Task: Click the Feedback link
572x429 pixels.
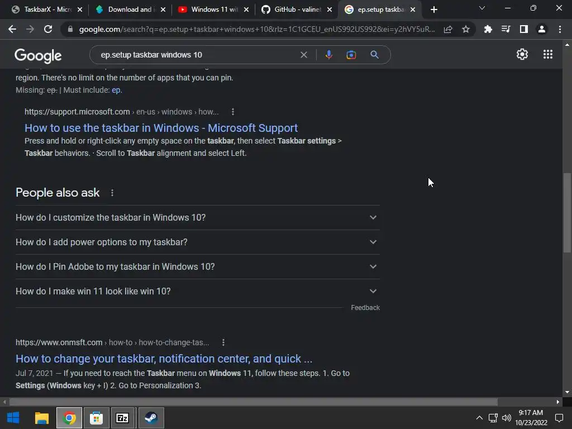Action: (365, 308)
